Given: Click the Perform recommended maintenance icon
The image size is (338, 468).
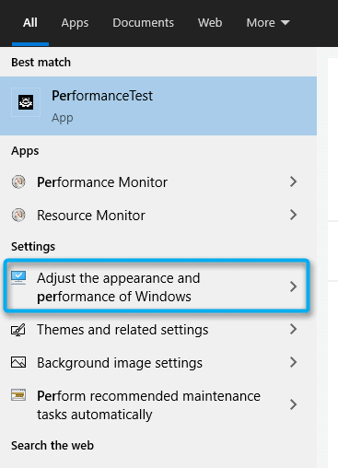Looking at the screenshot, I should [x=18, y=395].
